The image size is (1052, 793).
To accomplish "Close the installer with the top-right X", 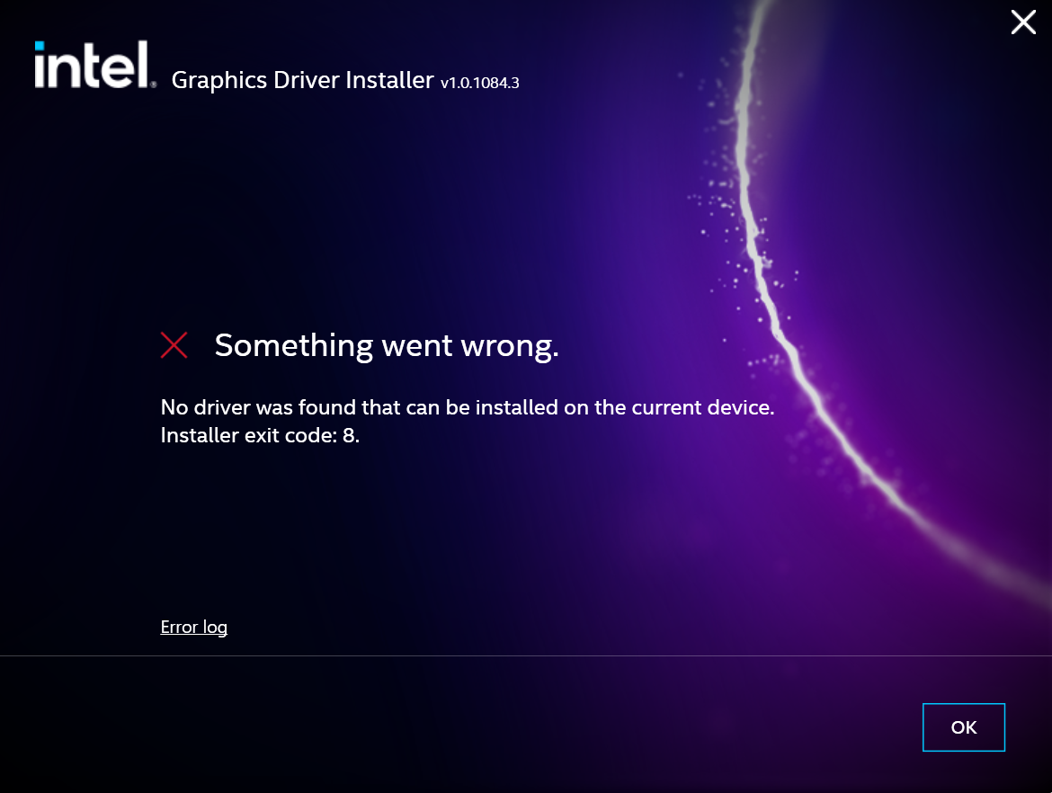I will (1023, 22).
